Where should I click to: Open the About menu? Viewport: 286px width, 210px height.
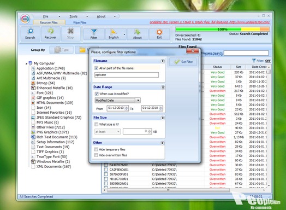coord(101,16)
